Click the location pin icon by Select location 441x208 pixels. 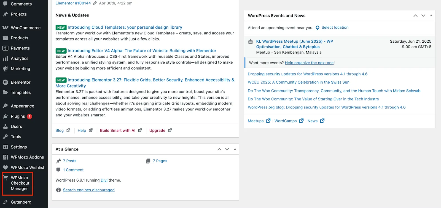click(x=318, y=28)
